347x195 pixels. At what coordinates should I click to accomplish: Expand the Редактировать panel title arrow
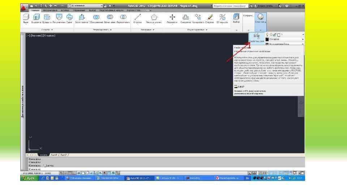(111, 30)
